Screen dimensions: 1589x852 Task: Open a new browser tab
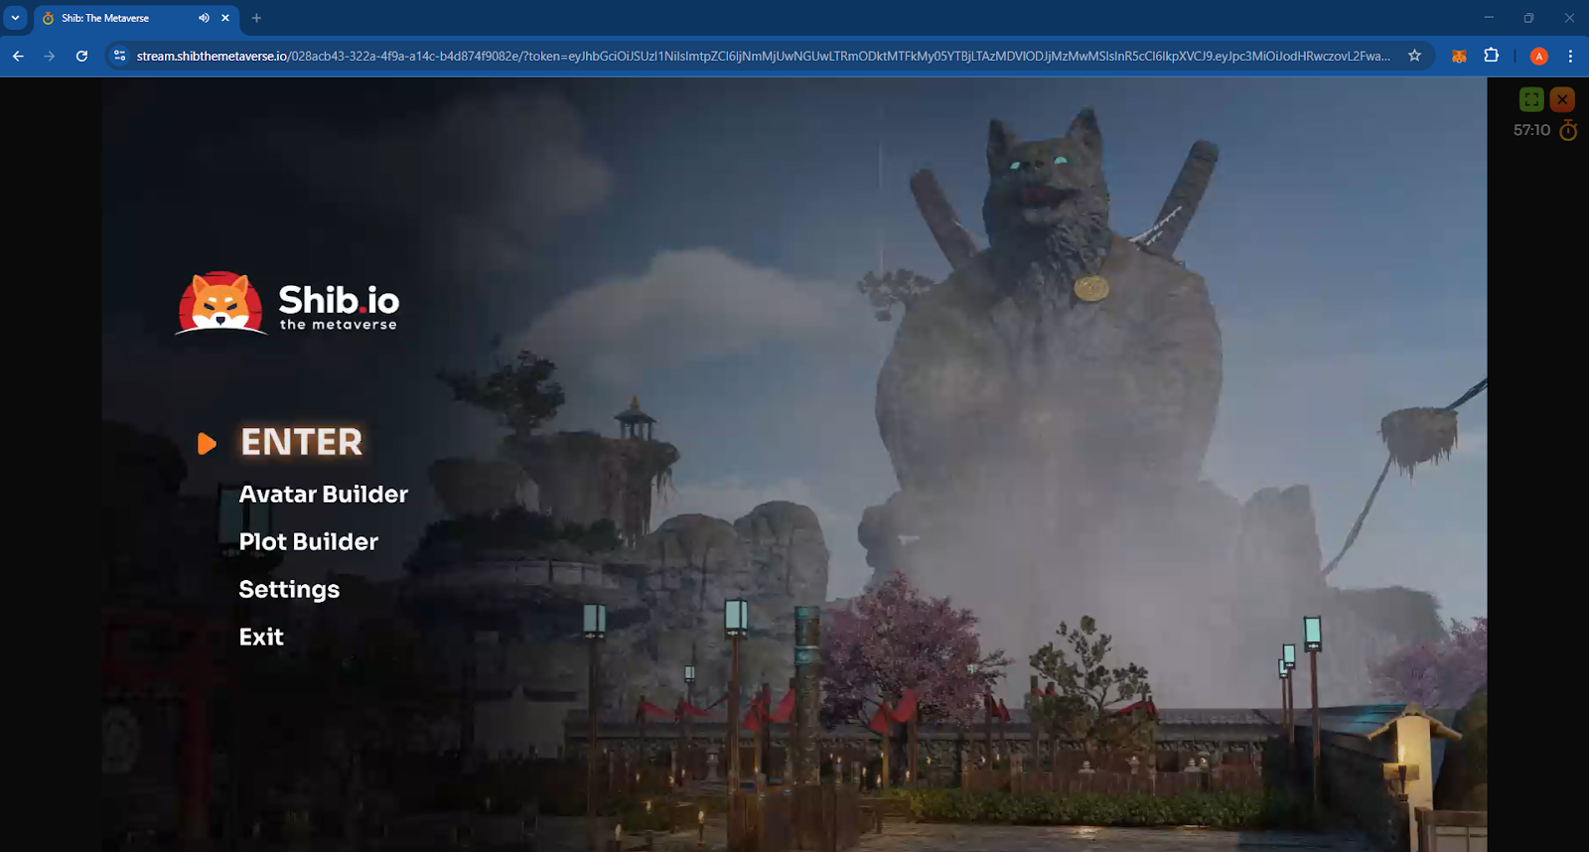pyautogui.click(x=256, y=18)
